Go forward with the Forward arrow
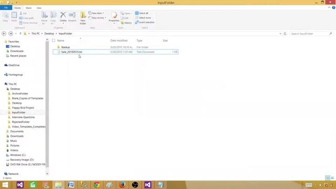 pos(10,34)
